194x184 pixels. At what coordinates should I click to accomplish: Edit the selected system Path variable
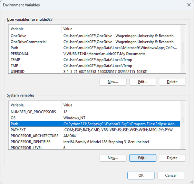[x=142, y=158]
